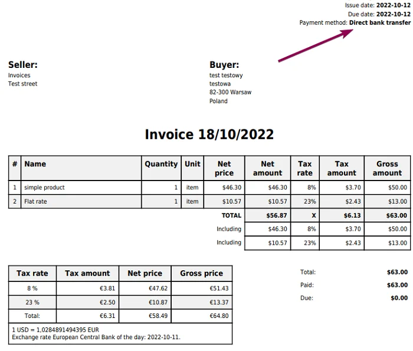
Task: Click the 'Tax amount' header in euro table
Action: [x=87, y=273]
